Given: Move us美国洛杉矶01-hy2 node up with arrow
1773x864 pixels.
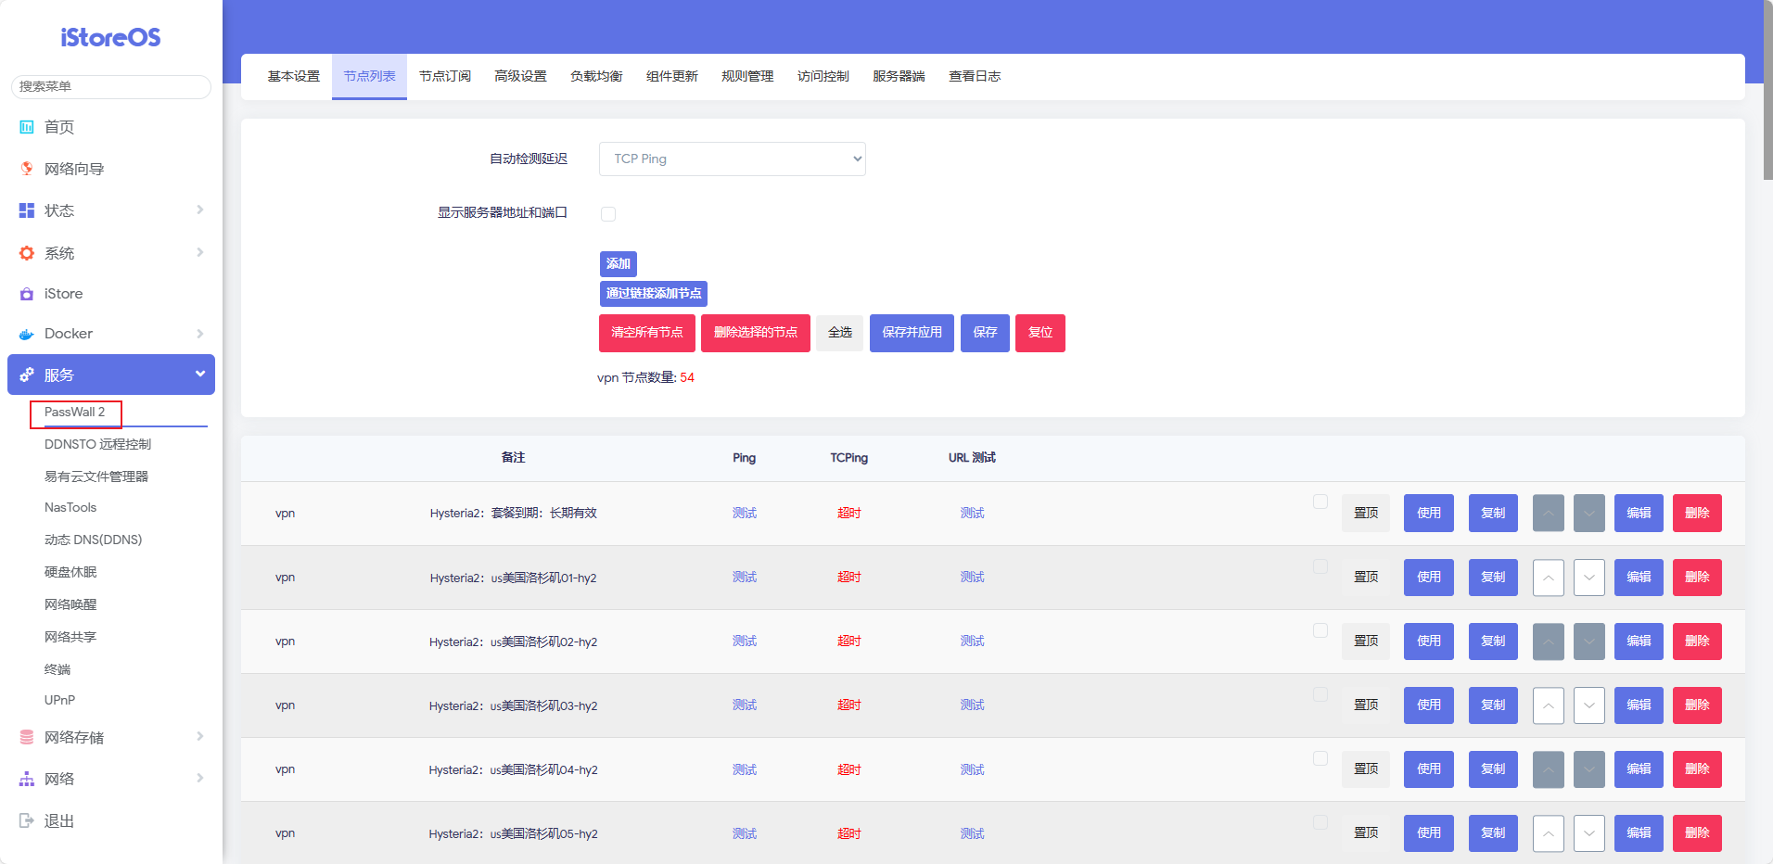Looking at the screenshot, I should [1548, 578].
